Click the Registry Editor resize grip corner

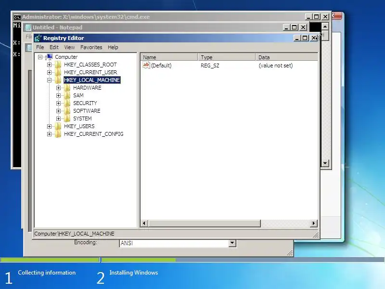(x=316, y=235)
